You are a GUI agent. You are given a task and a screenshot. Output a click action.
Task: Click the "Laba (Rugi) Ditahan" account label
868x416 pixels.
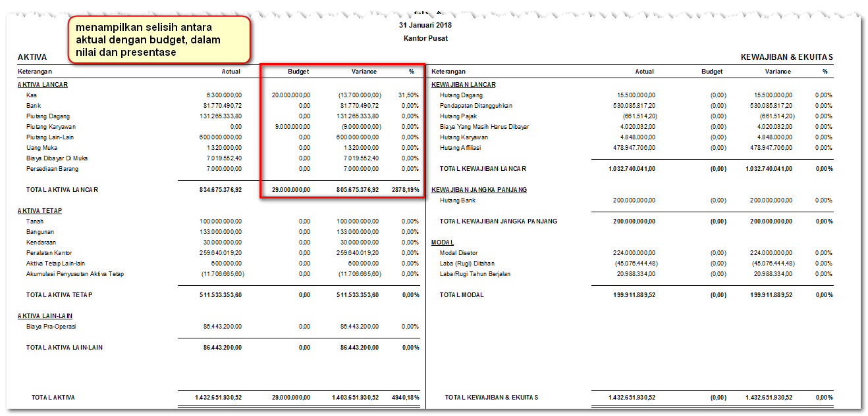(x=468, y=264)
